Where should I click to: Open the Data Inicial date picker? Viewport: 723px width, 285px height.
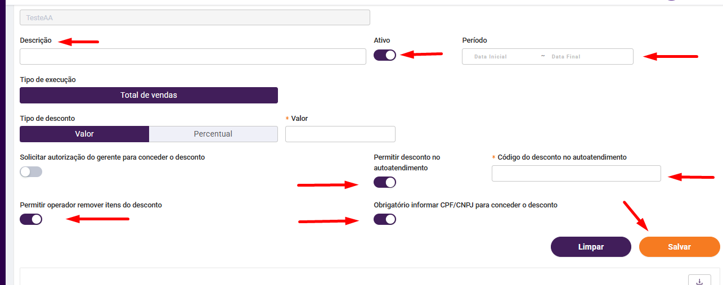click(x=491, y=57)
